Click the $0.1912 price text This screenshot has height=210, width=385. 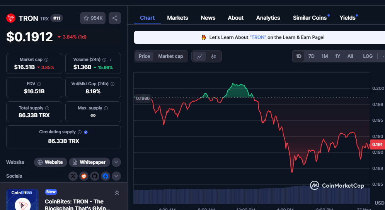(x=29, y=37)
